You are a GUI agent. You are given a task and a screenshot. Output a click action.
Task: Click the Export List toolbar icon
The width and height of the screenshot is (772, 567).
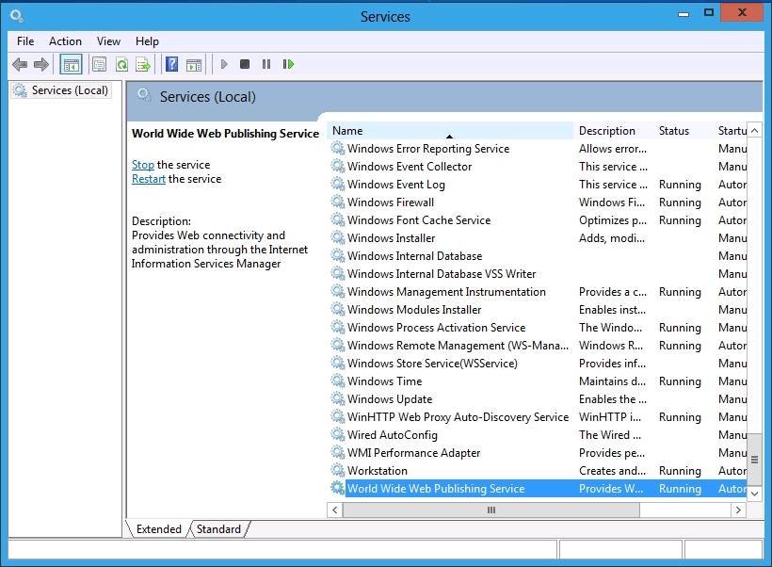click(x=143, y=64)
